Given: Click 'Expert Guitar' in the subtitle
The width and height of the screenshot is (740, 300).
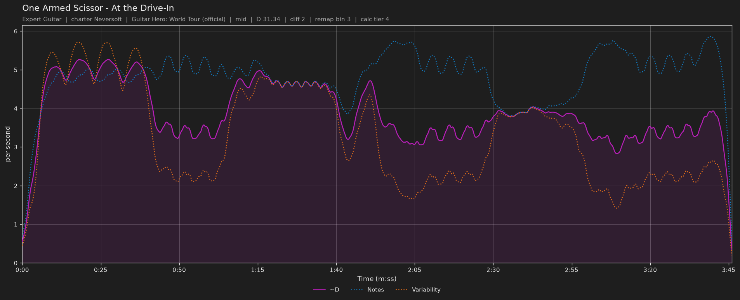Looking at the screenshot, I should [42, 19].
